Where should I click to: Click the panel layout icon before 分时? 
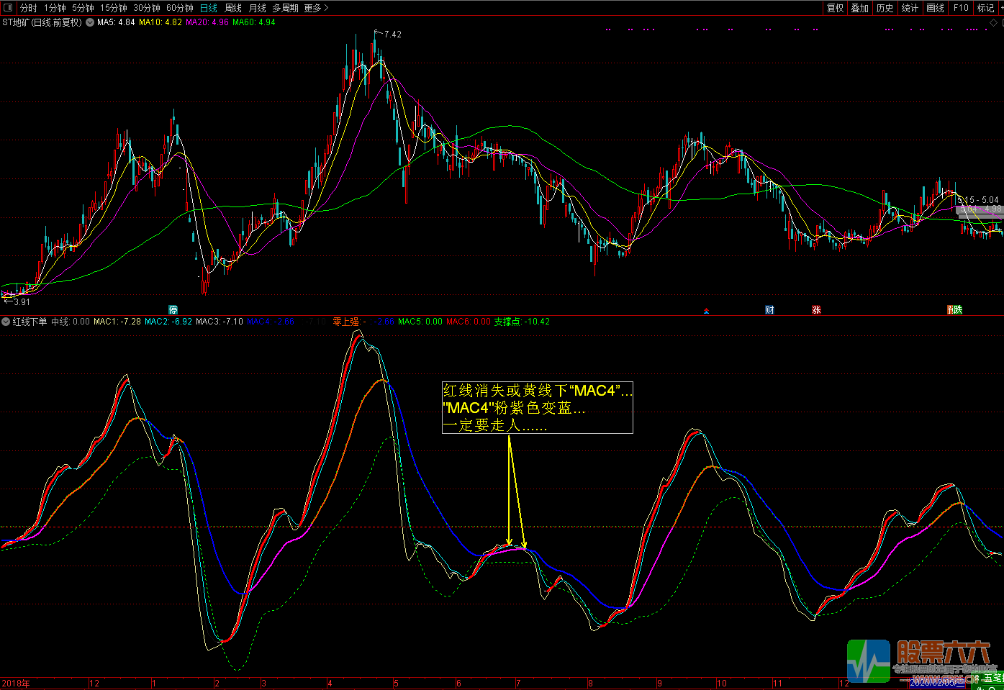[x=8, y=8]
